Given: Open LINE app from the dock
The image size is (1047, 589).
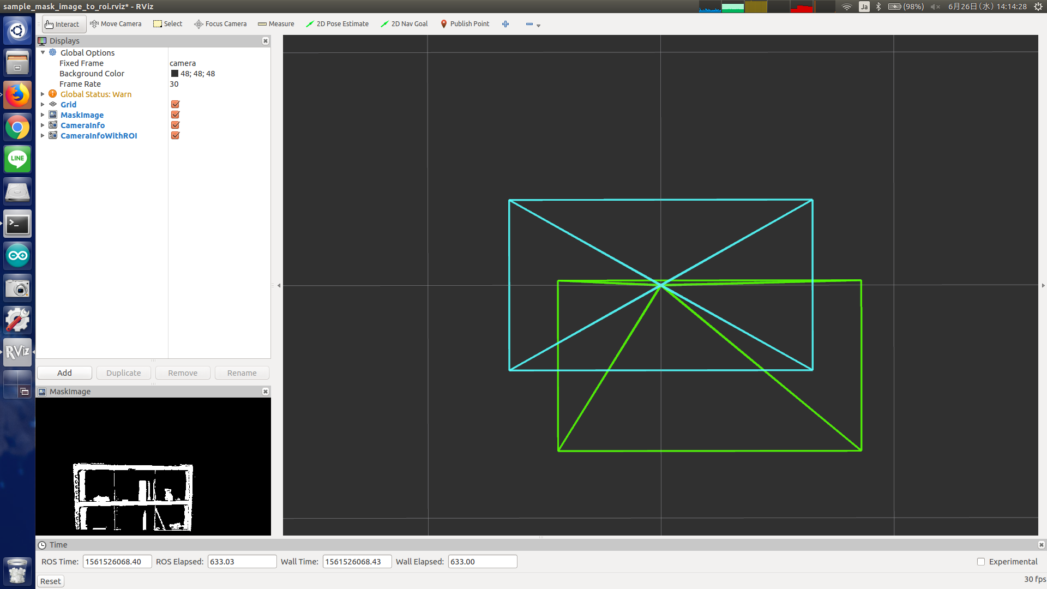Looking at the screenshot, I should 17,160.
